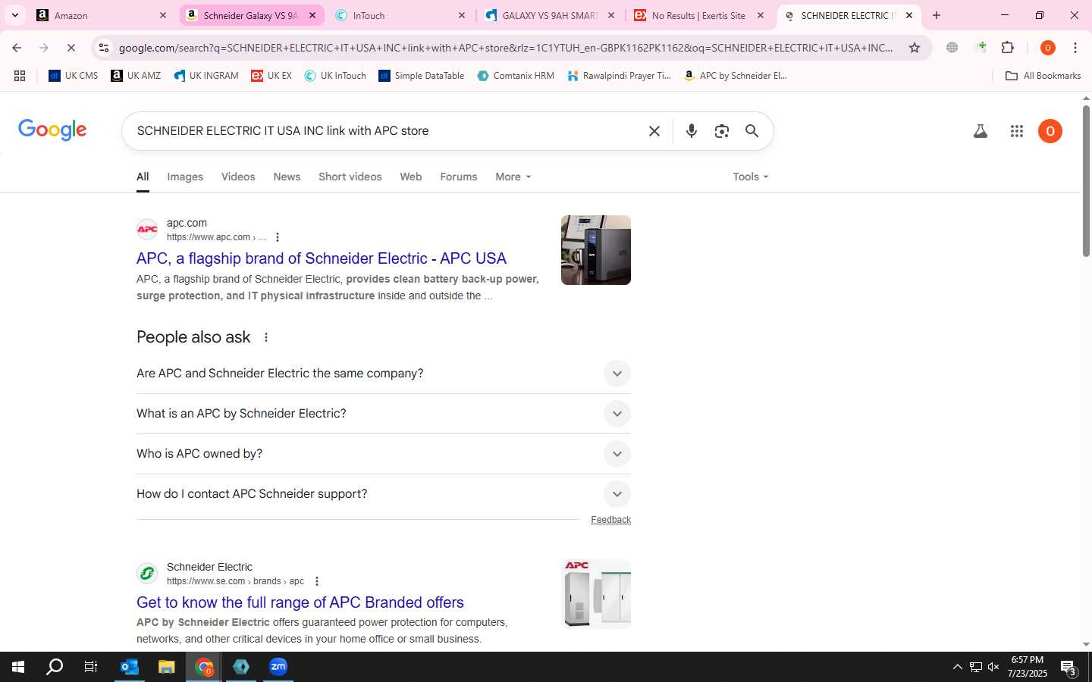Open UK AMZ bookmark
Screen dimensions: 1092x682
(136, 76)
